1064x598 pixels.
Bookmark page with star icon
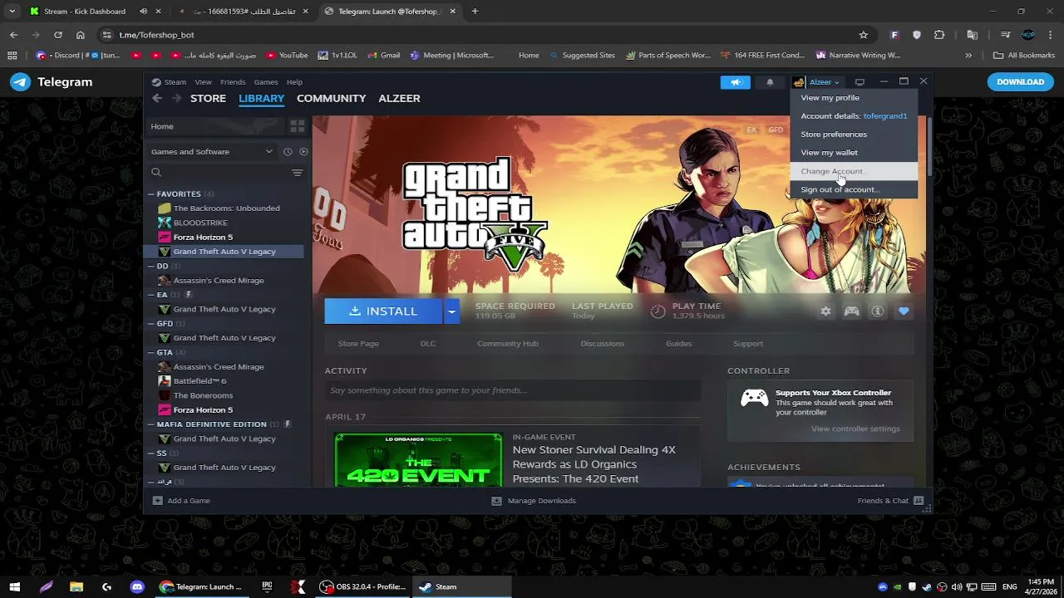864,35
